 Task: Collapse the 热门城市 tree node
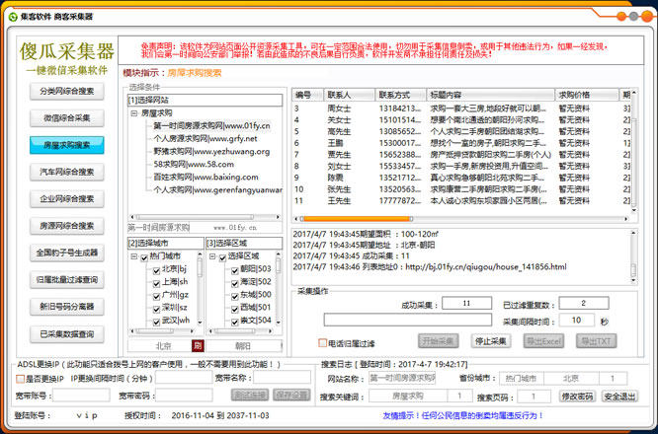(x=133, y=256)
